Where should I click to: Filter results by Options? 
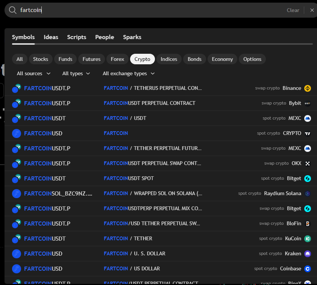(252, 59)
